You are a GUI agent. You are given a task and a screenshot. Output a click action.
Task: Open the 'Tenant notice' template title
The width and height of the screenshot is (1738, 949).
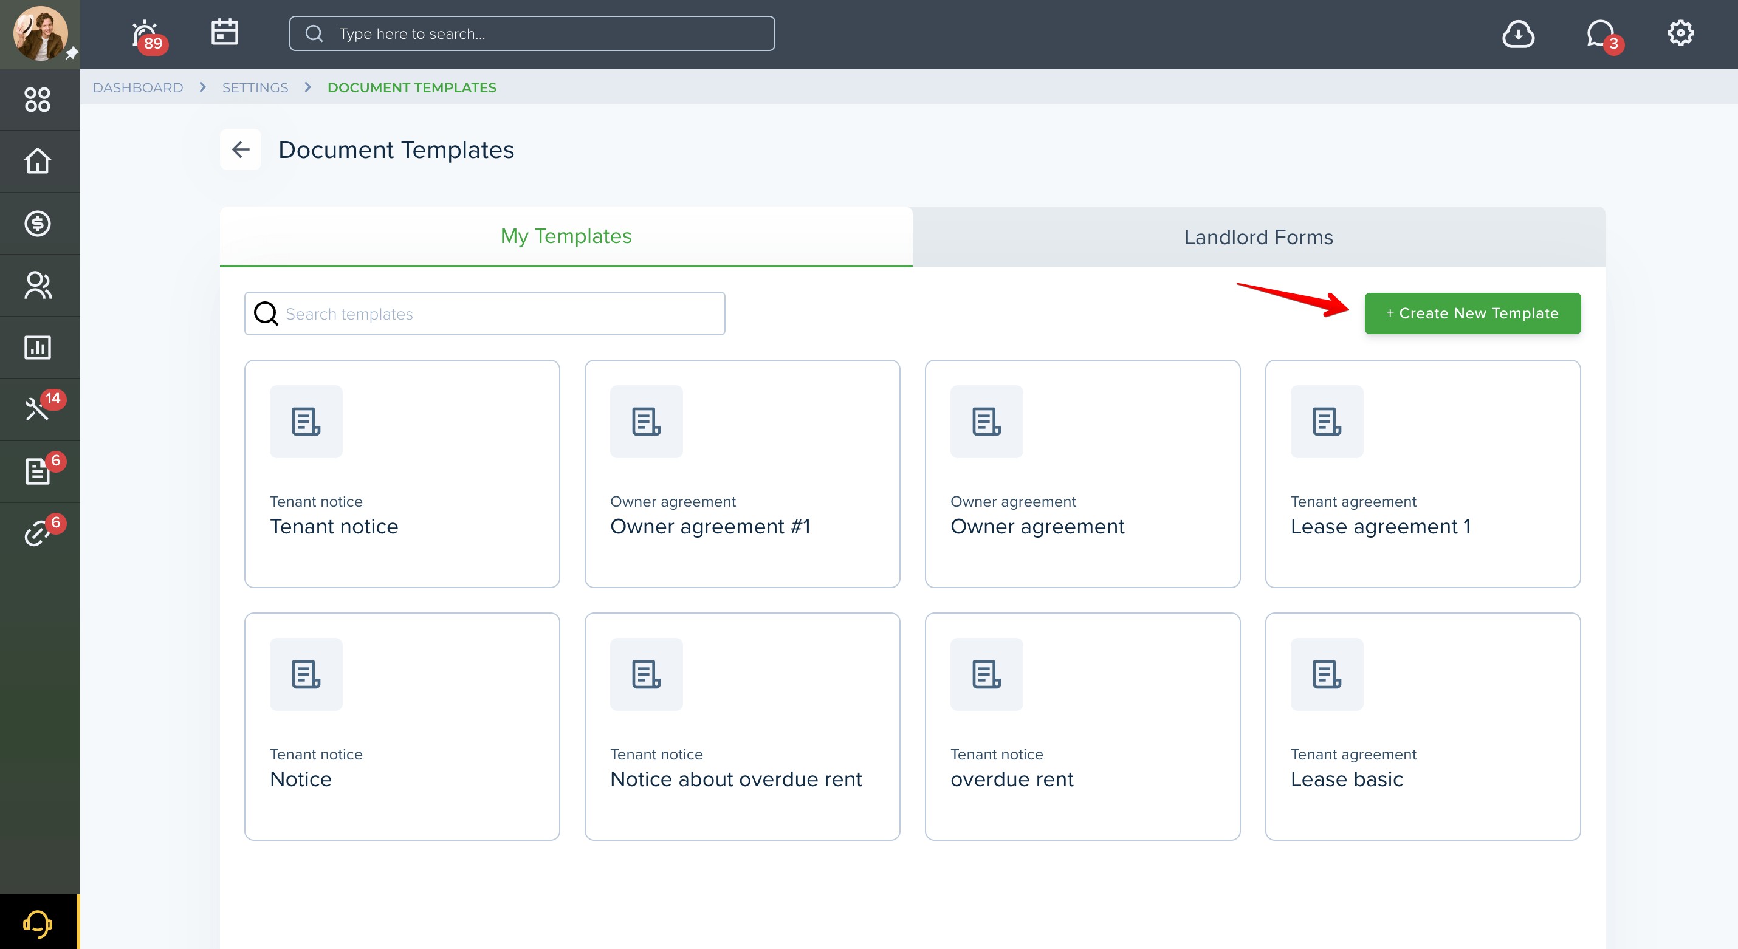334,526
